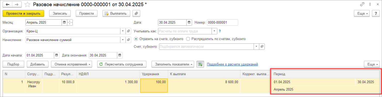The width and height of the screenshot is (382, 97).
Task: Click the Номер input field
Action: [222, 23]
